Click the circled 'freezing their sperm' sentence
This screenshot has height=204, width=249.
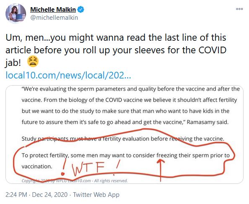(126, 161)
